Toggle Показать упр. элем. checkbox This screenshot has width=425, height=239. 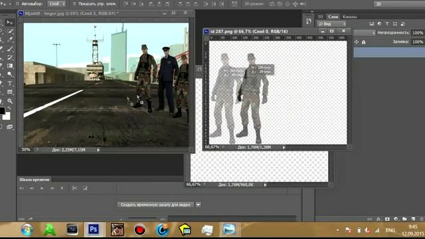tap(74, 4)
